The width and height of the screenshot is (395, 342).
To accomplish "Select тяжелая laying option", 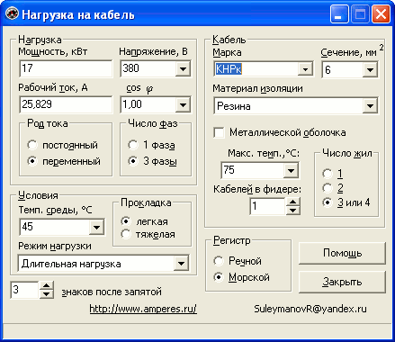I will pos(126,234).
